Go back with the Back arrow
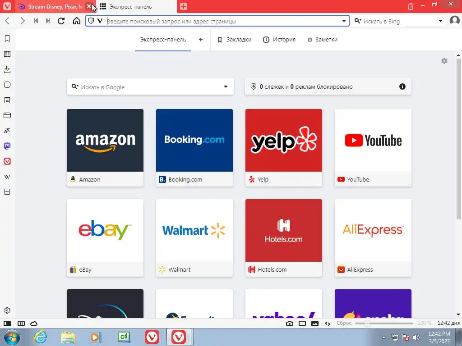The width and height of the screenshot is (462, 346). (7, 21)
